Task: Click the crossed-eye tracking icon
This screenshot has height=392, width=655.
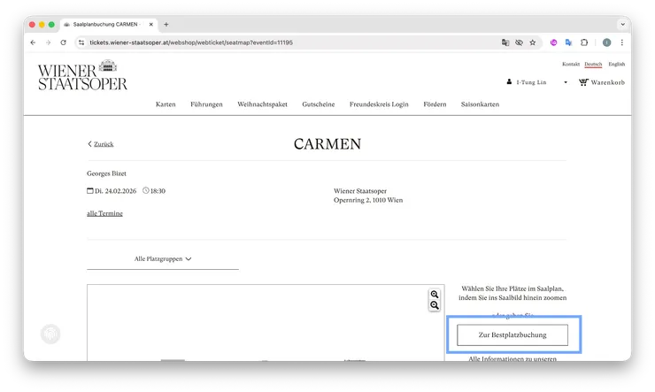Action: [x=519, y=42]
